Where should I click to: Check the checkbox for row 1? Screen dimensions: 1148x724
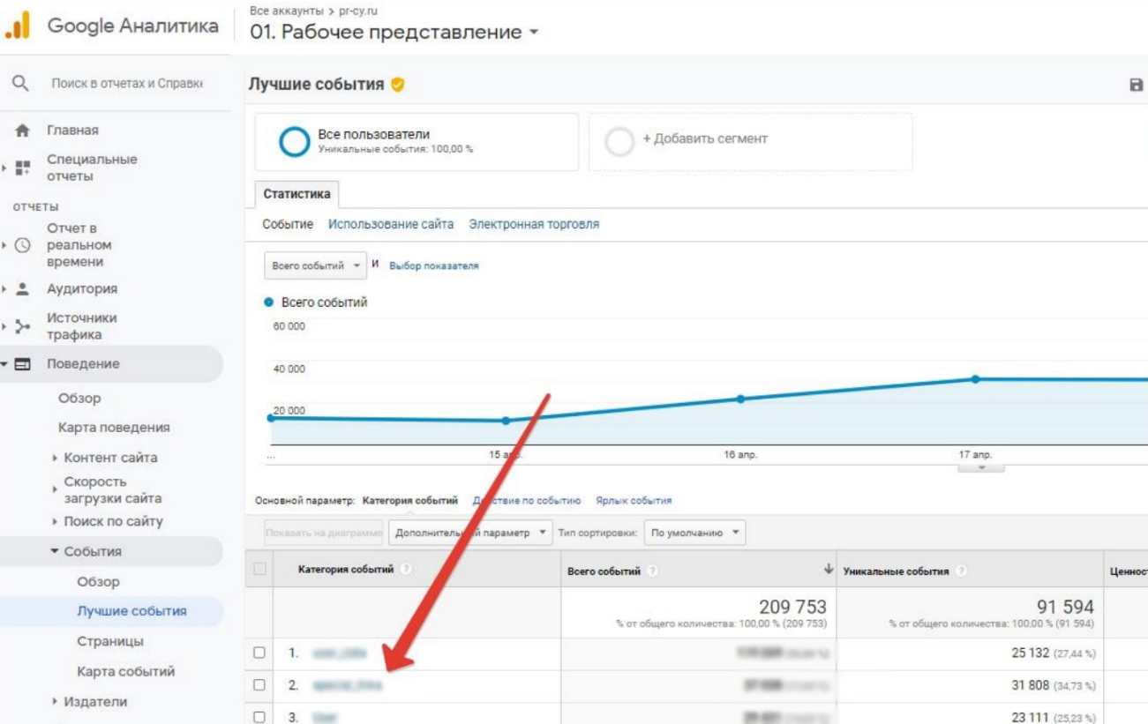[259, 653]
